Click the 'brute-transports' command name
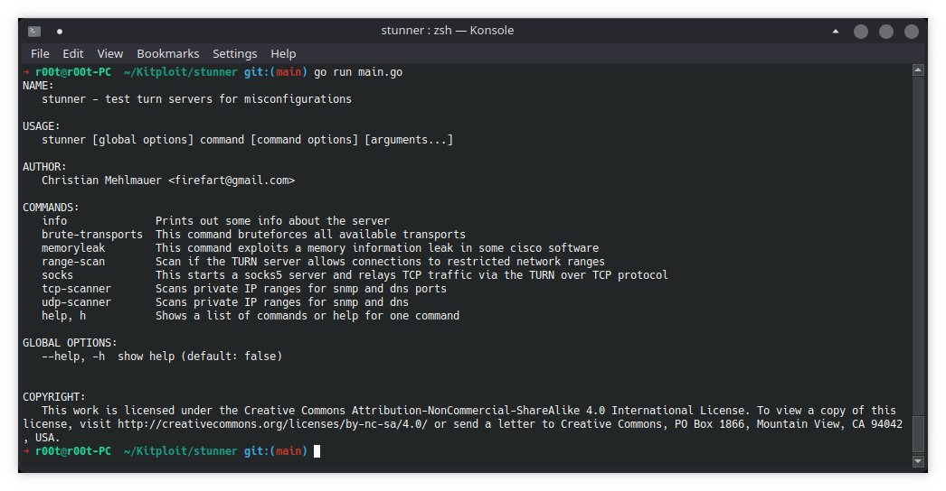The image size is (946, 491). pos(92,235)
